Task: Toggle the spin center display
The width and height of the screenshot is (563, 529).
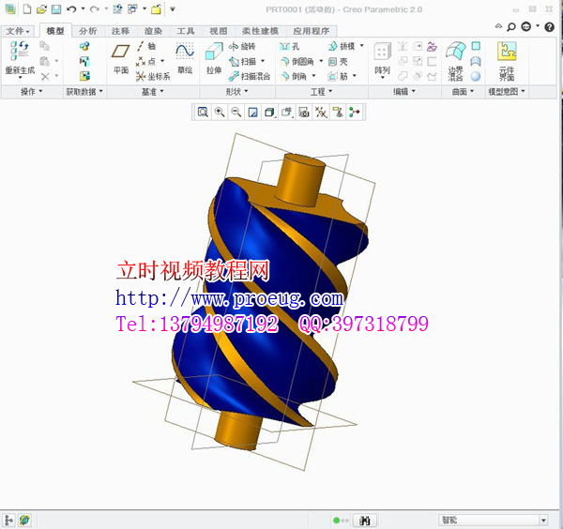Action: (x=355, y=113)
